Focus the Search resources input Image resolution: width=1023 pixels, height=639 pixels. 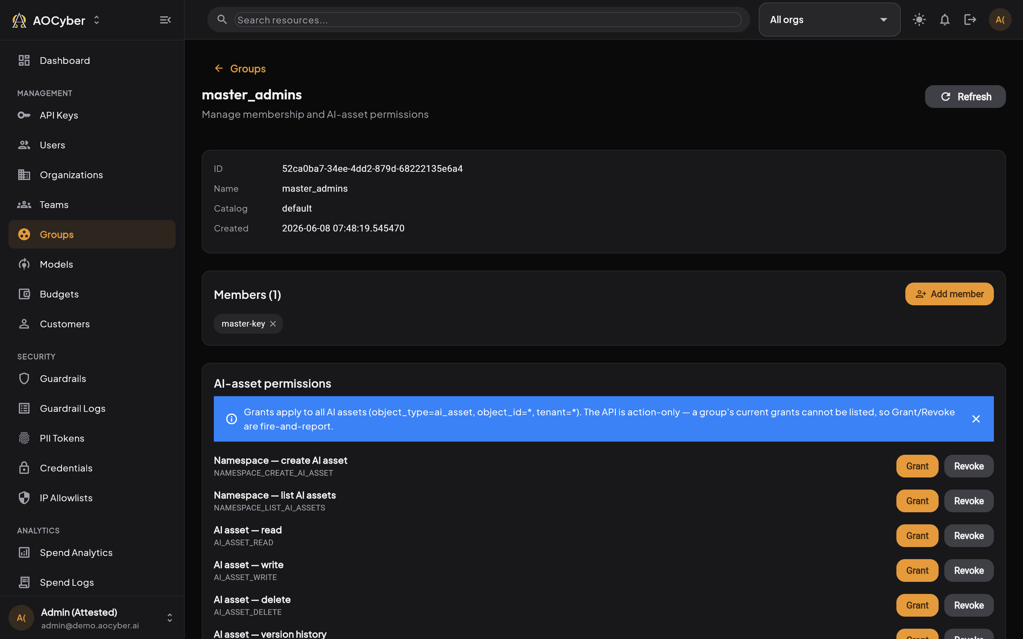click(488, 20)
